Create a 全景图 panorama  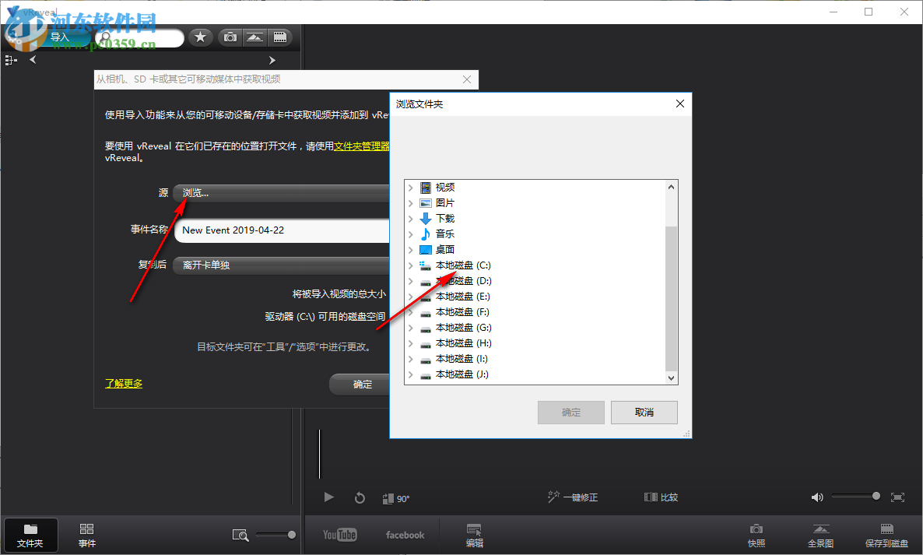click(820, 535)
